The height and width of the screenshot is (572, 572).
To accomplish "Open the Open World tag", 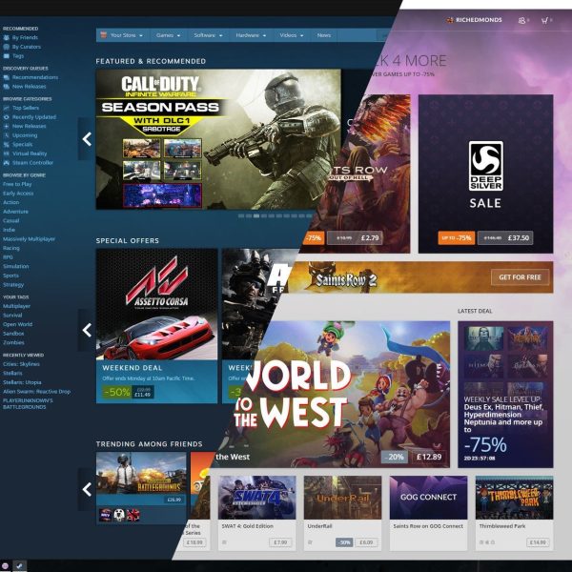I will 17,324.
